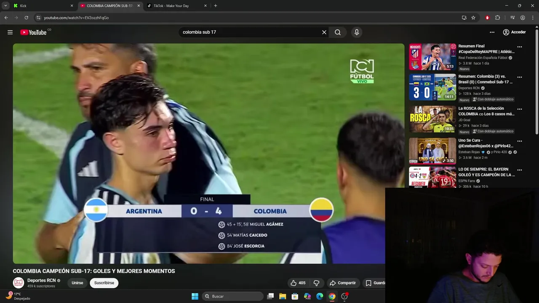
Task: Open the Resumen Final Copa del Rey thumbnail
Action: (432, 57)
